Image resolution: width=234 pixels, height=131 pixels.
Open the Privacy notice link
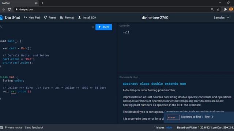[x=14, y=128]
